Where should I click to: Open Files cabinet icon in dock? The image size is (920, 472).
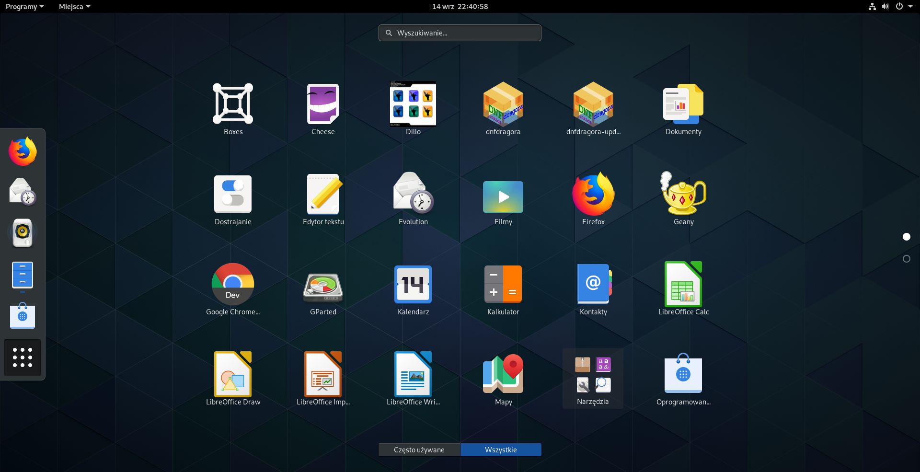pyautogui.click(x=23, y=275)
